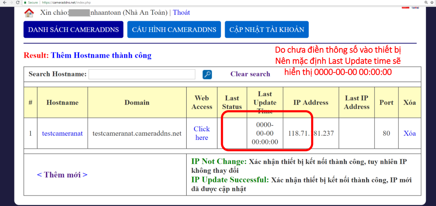Switch language using the Vietnamese red flag
This screenshot has height=206, width=436.
click(x=405, y=7)
